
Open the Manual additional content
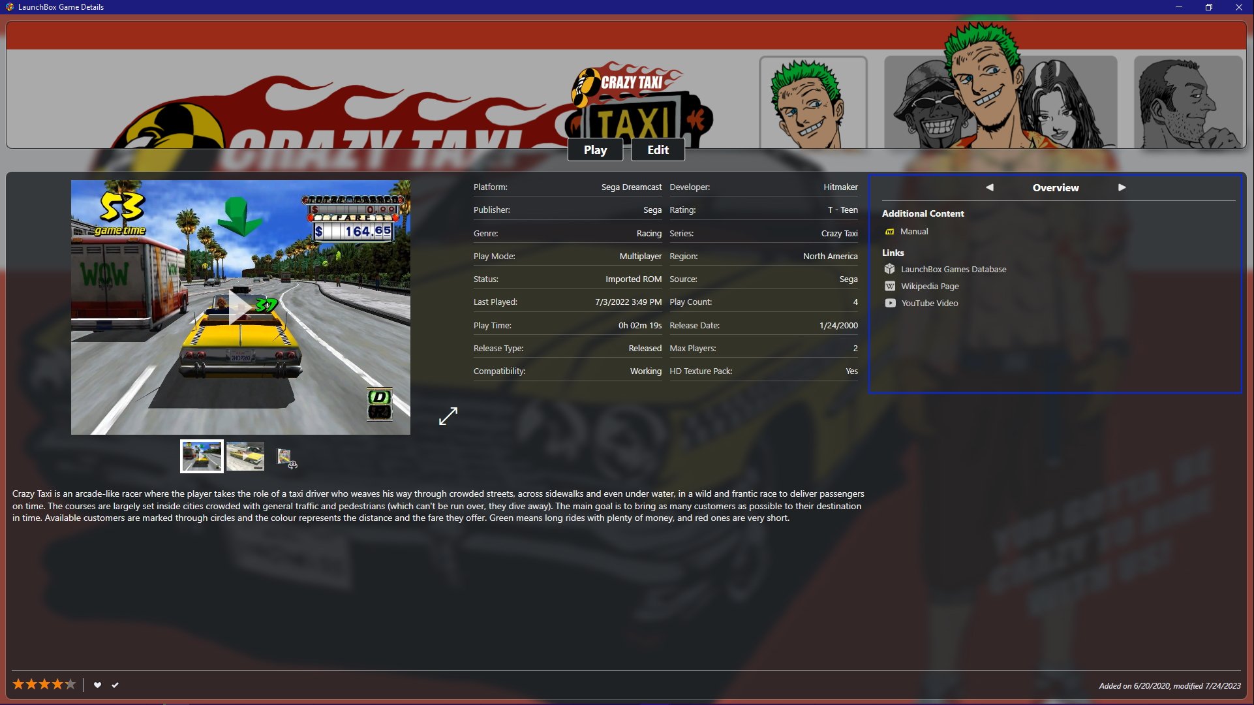tap(914, 231)
